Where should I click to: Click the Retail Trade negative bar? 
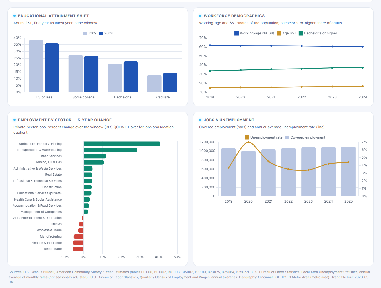[x=78, y=249]
